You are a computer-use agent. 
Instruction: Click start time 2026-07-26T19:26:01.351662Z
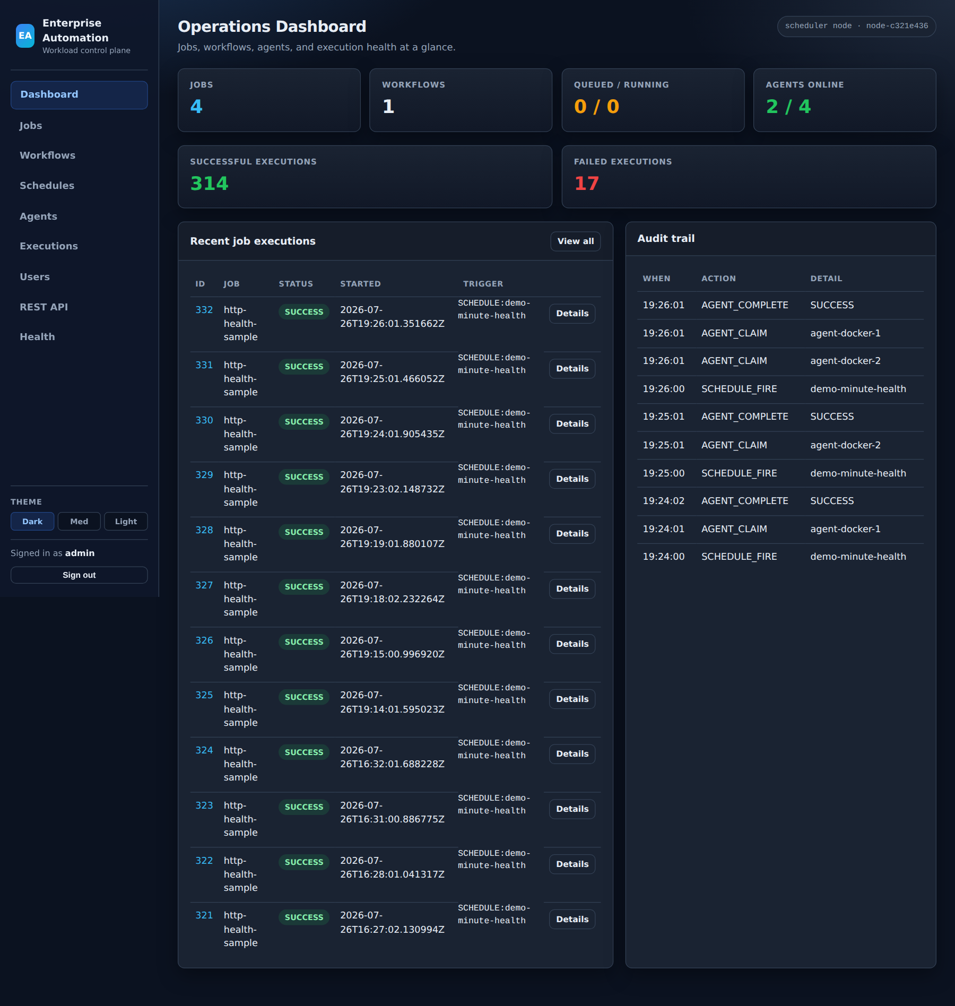392,317
